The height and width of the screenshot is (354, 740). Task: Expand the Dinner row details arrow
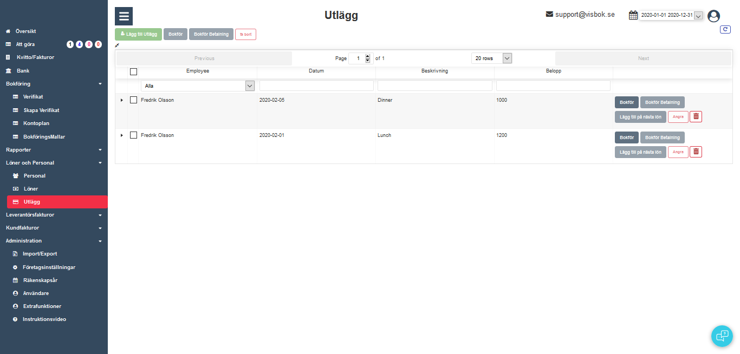121,100
